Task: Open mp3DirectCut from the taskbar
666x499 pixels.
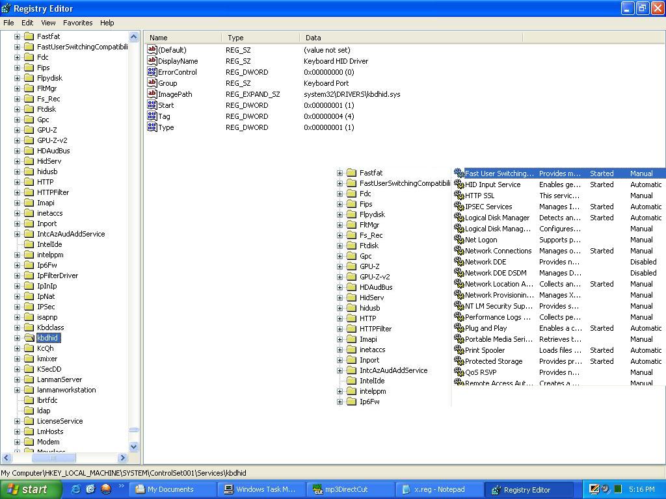Action: click(346, 489)
